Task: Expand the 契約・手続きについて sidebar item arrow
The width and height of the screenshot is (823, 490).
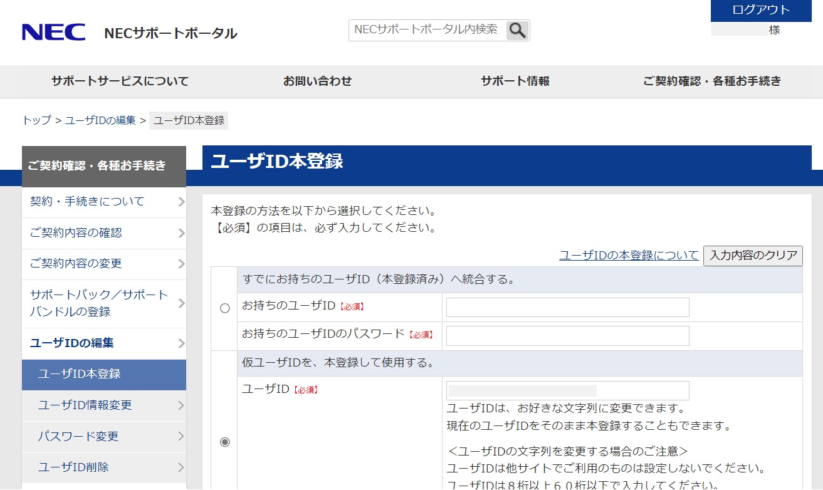Action: pos(181,202)
